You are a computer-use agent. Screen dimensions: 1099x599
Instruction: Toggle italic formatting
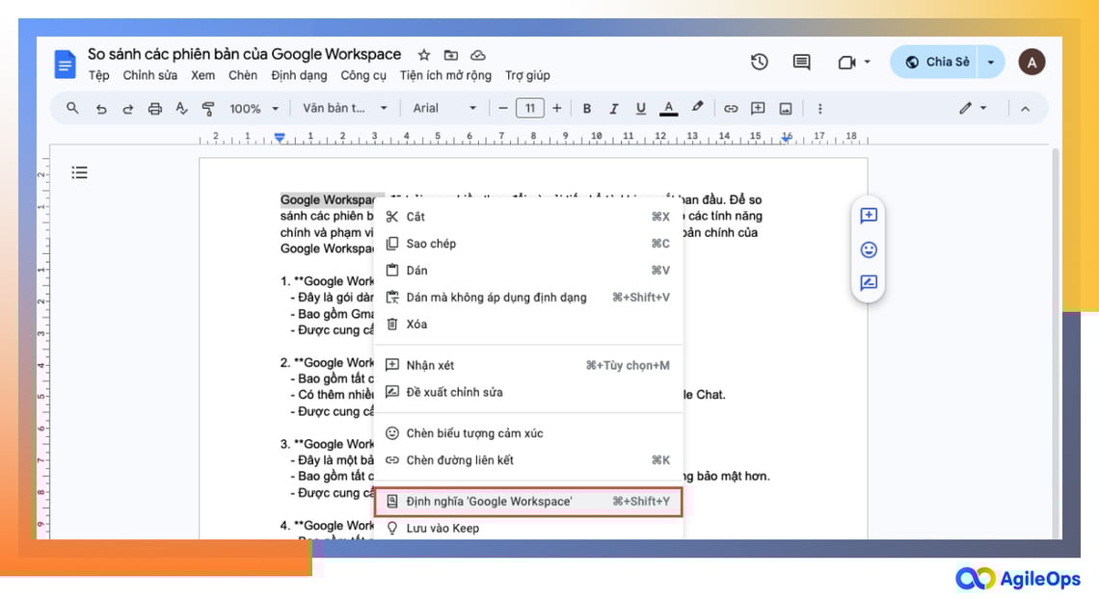614,108
